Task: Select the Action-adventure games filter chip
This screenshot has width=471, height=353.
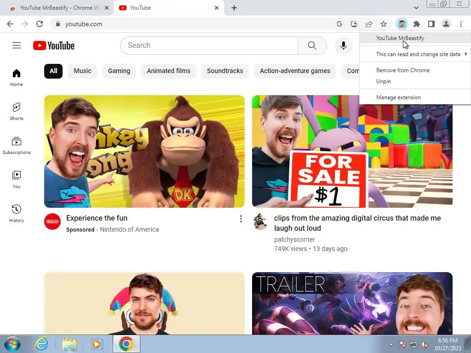Action: point(295,71)
